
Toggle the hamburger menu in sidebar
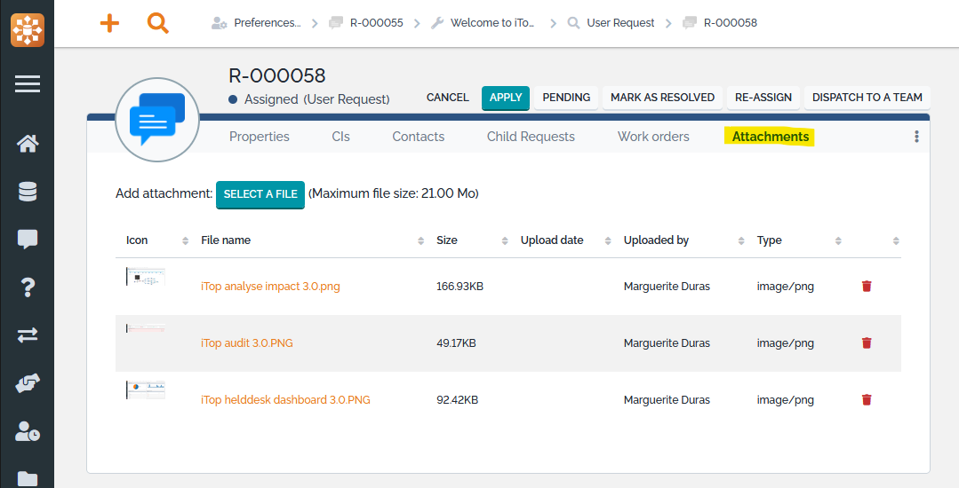coord(28,84)
